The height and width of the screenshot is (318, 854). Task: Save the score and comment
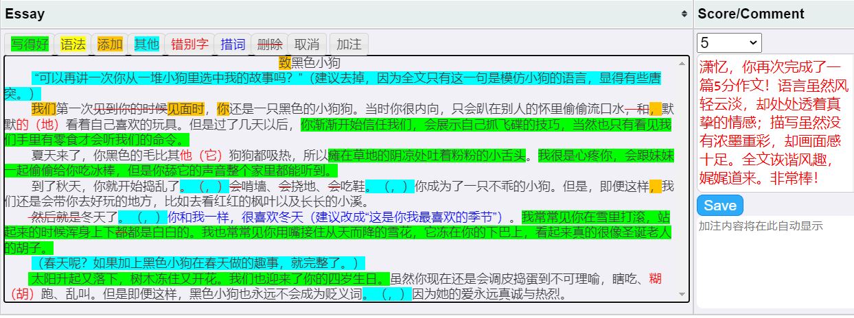719,206
